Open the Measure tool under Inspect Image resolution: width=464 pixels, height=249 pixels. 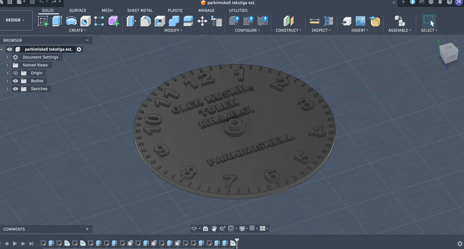[x=314, y=21]
